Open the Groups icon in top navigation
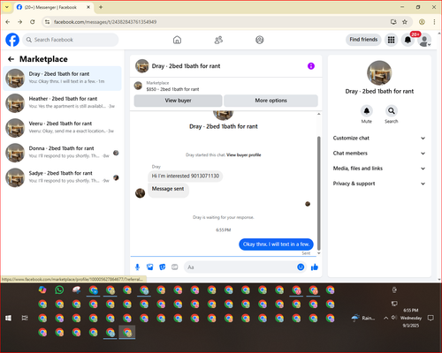 tap(260, 40)
